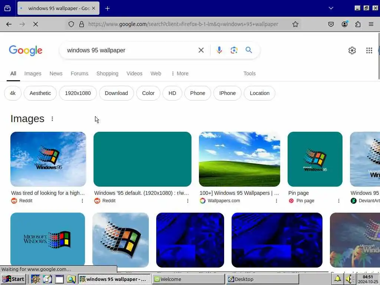Image resolution: width=380 pixels, height=285 pixels.
Task: Bookmark this page with the star
Action: point(295,24)
